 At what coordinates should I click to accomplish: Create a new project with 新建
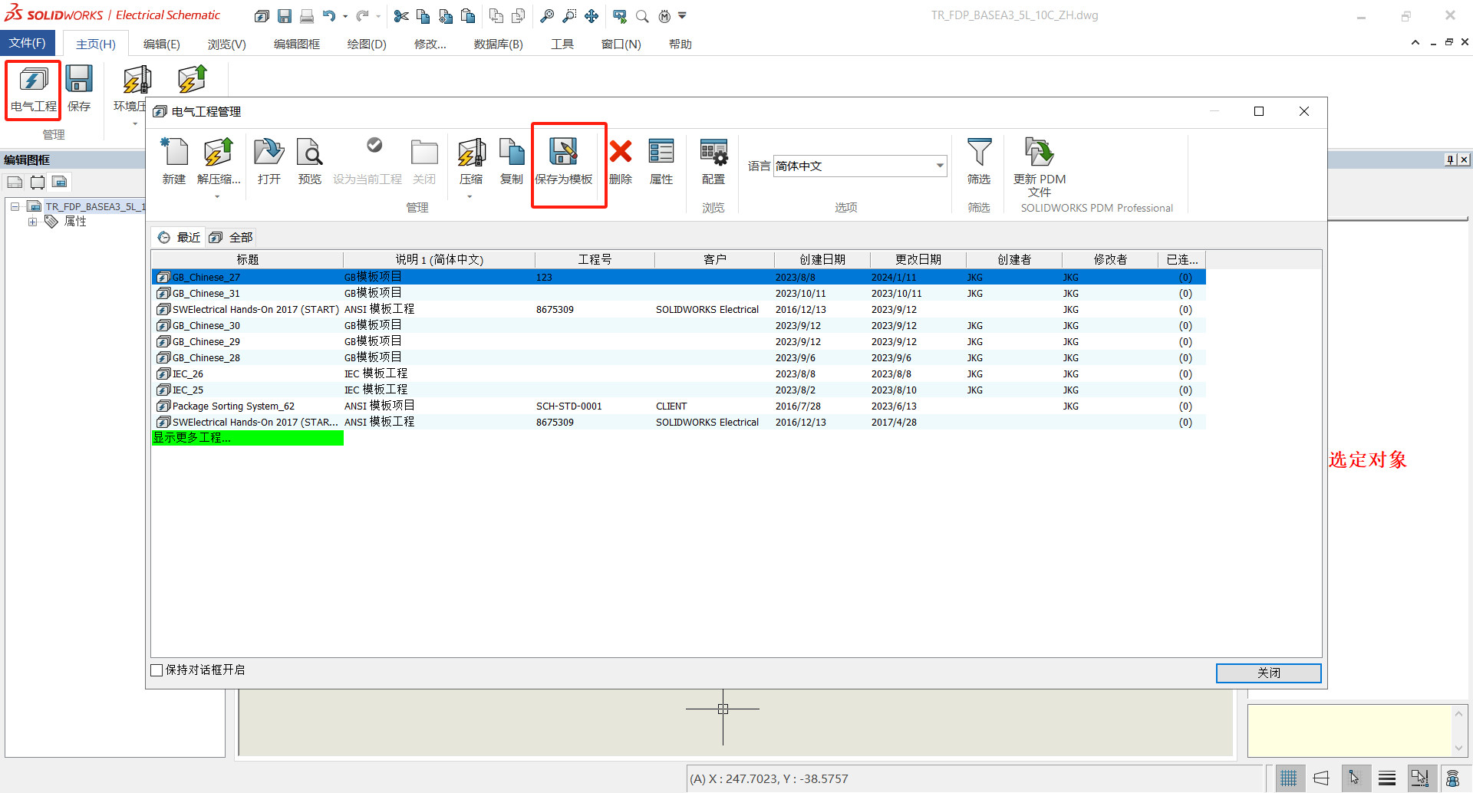click(174, 162)
